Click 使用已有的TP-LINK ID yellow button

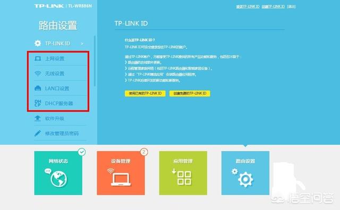[145, 93]
